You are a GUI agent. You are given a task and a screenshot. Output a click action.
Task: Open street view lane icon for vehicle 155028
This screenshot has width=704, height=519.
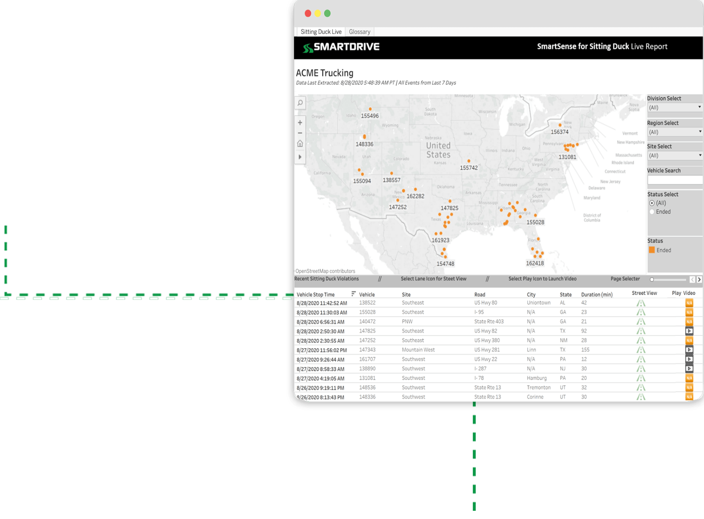tap(641, 313)
